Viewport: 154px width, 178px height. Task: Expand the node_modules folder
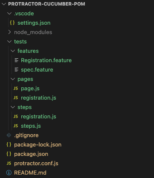point(9,32)
